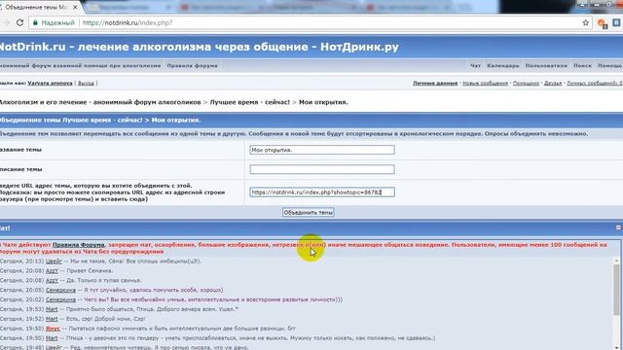Open the 'Новые сообщения' link
This screenshot has height=350, width=623.
tap(485, 83)
